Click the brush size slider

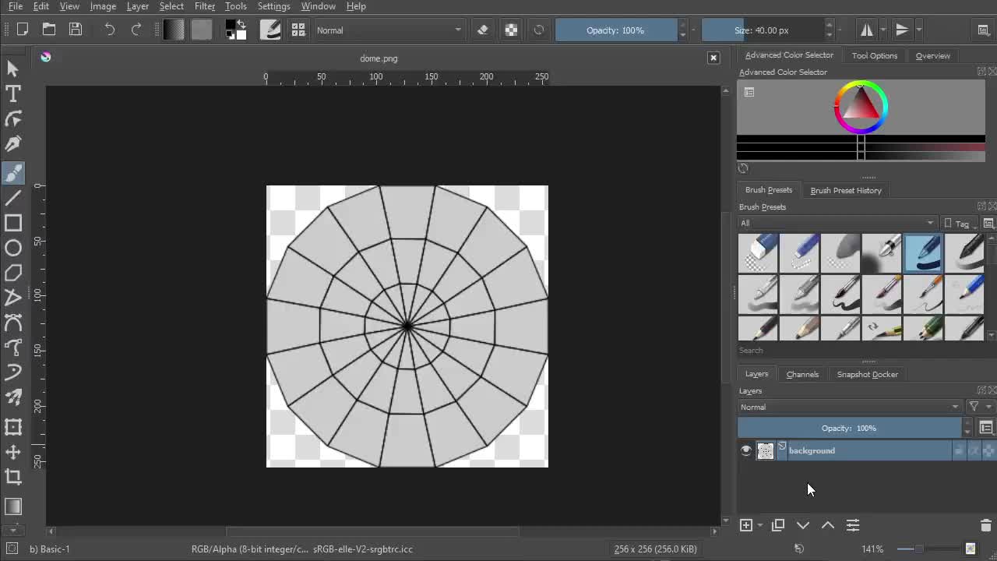pos(762,30)
